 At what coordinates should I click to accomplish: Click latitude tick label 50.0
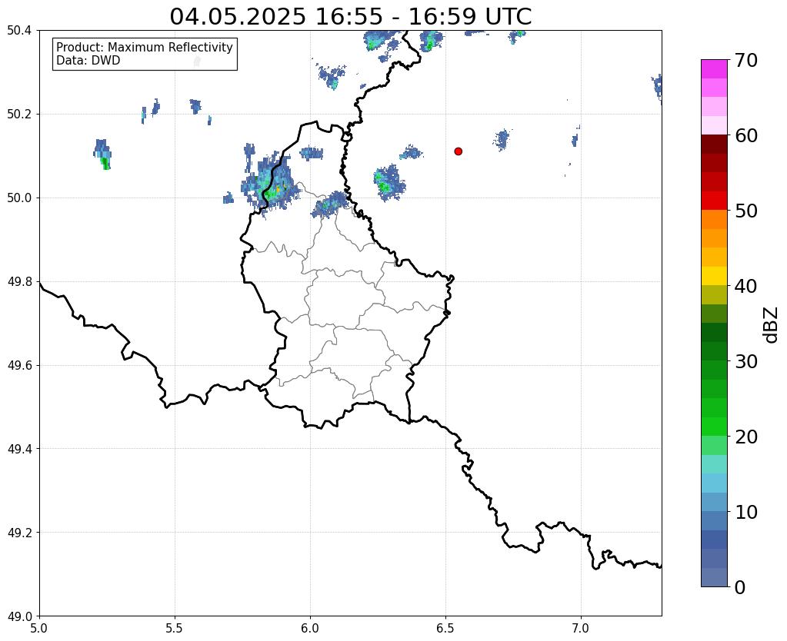point(19,198)
